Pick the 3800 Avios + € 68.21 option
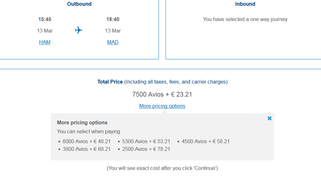The width and height of the screenshot is (321, 176). coord(86,149)
